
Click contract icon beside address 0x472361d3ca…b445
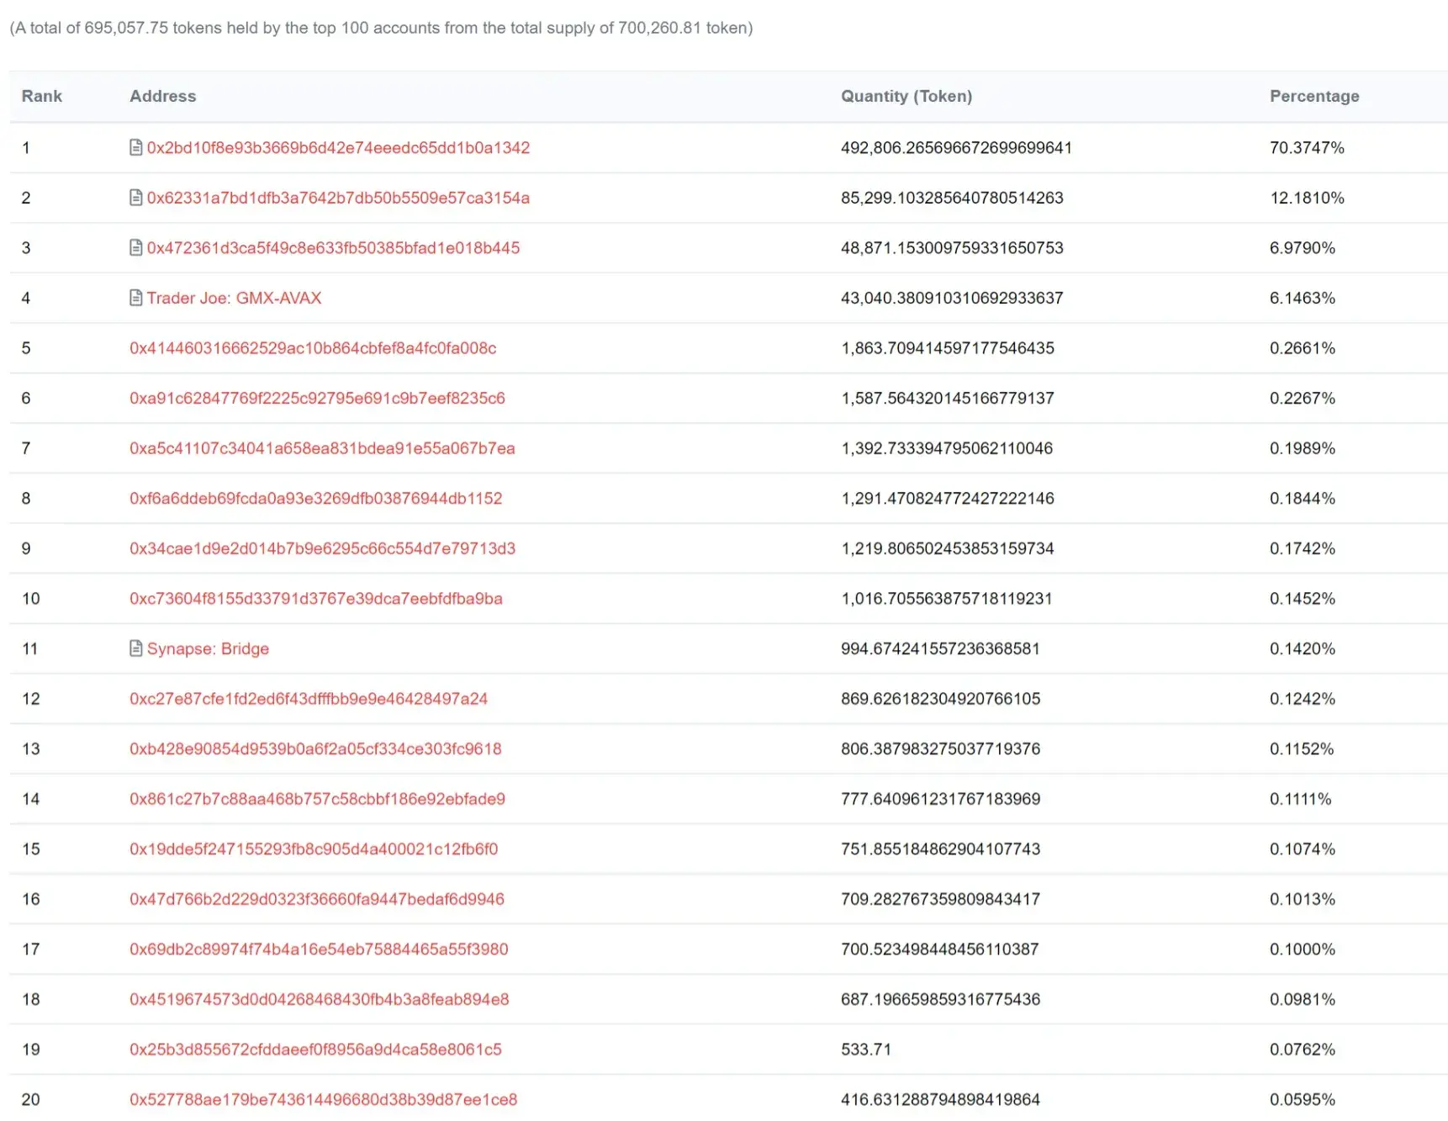(135, 247)
